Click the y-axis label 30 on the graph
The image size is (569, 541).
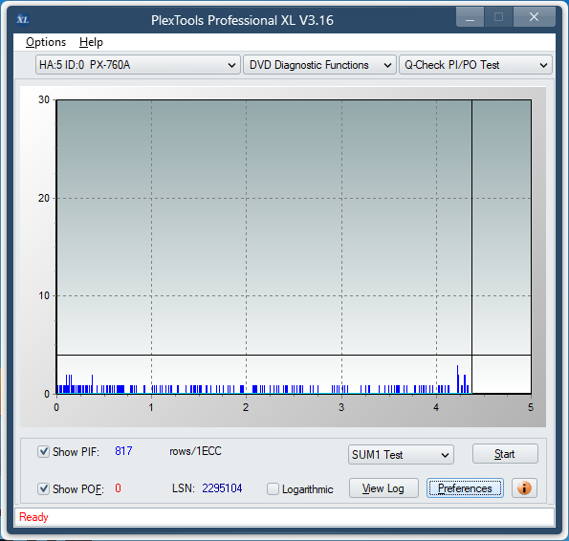click(44, 99)
